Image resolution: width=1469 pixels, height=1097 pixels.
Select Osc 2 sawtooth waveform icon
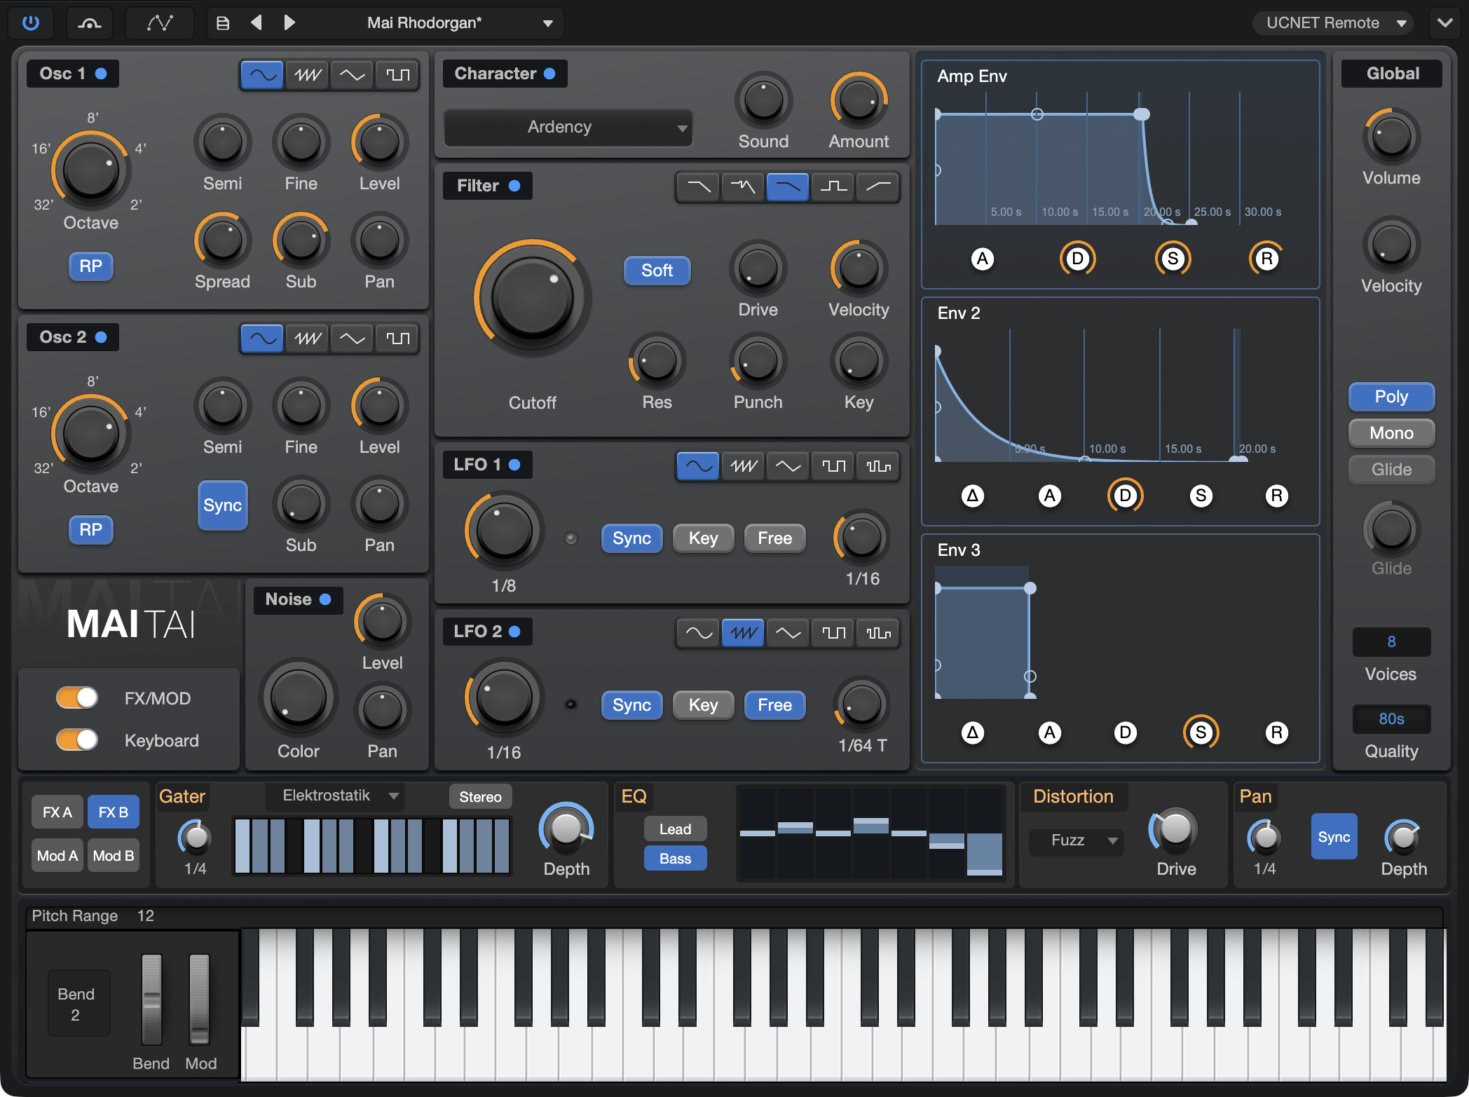coord(308,338)
